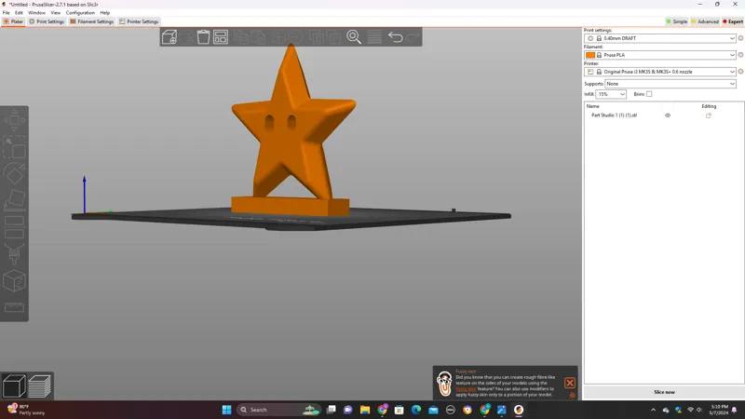Open the weather widget showing Partly sunny
Image resolution: width=745 pixels, height=419 pixels.
click(x=26, y=410)
